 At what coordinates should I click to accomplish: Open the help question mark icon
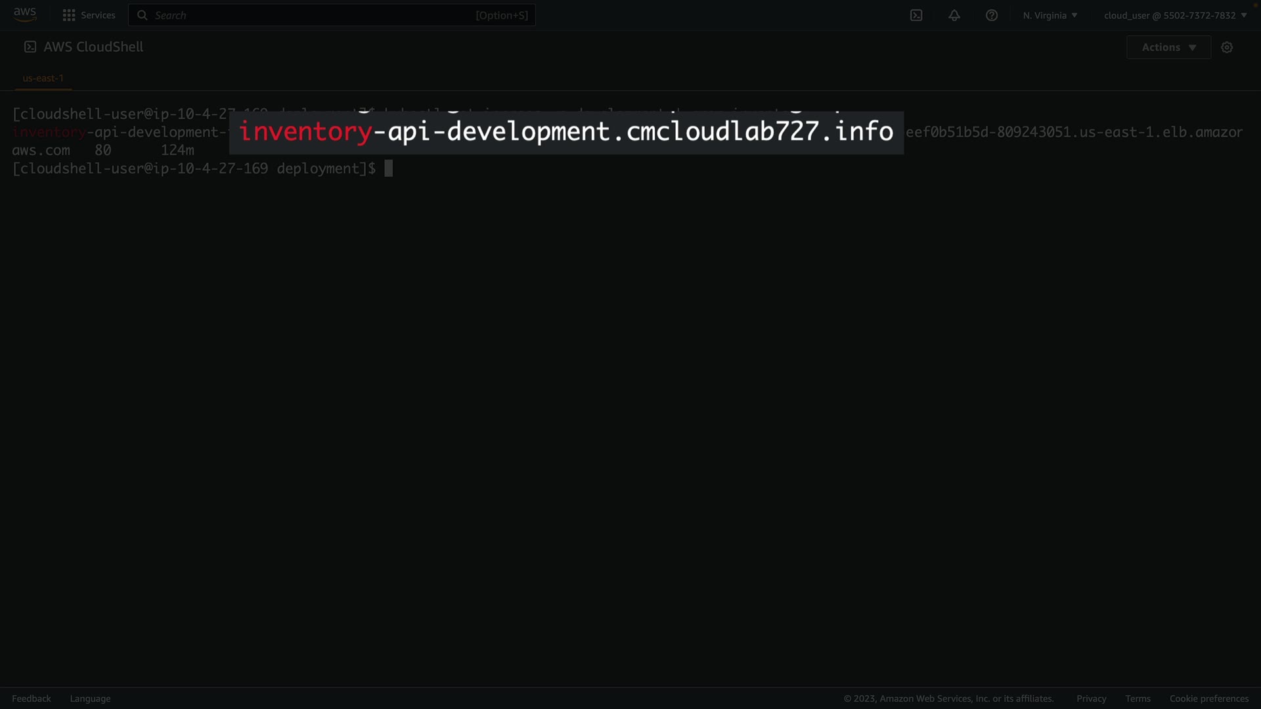(992, 15)
